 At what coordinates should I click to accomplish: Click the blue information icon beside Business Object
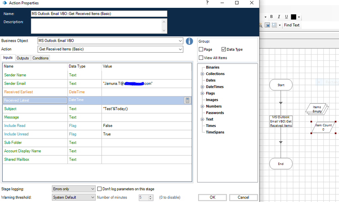tap(189, 41)
